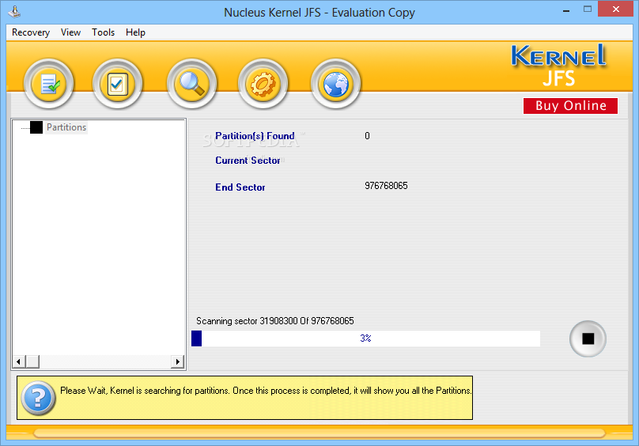Select the Partitions tree node
This screenshot has height=446, width=639.
66,127
